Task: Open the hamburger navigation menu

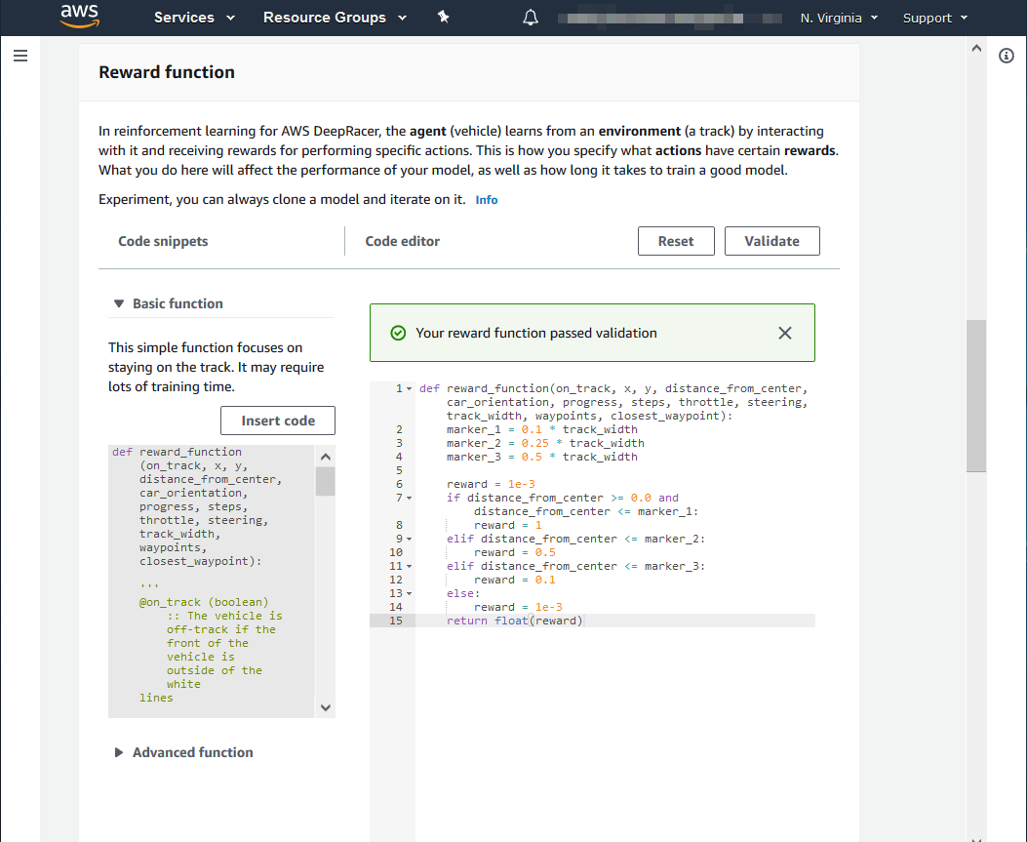Action: [x=20, y=57]
